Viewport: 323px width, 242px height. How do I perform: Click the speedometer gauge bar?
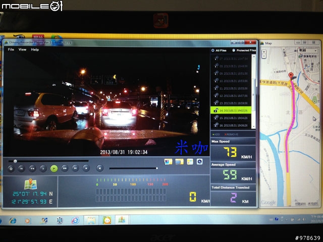131,195
